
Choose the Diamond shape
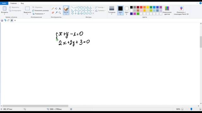click(x=75, y=10)
